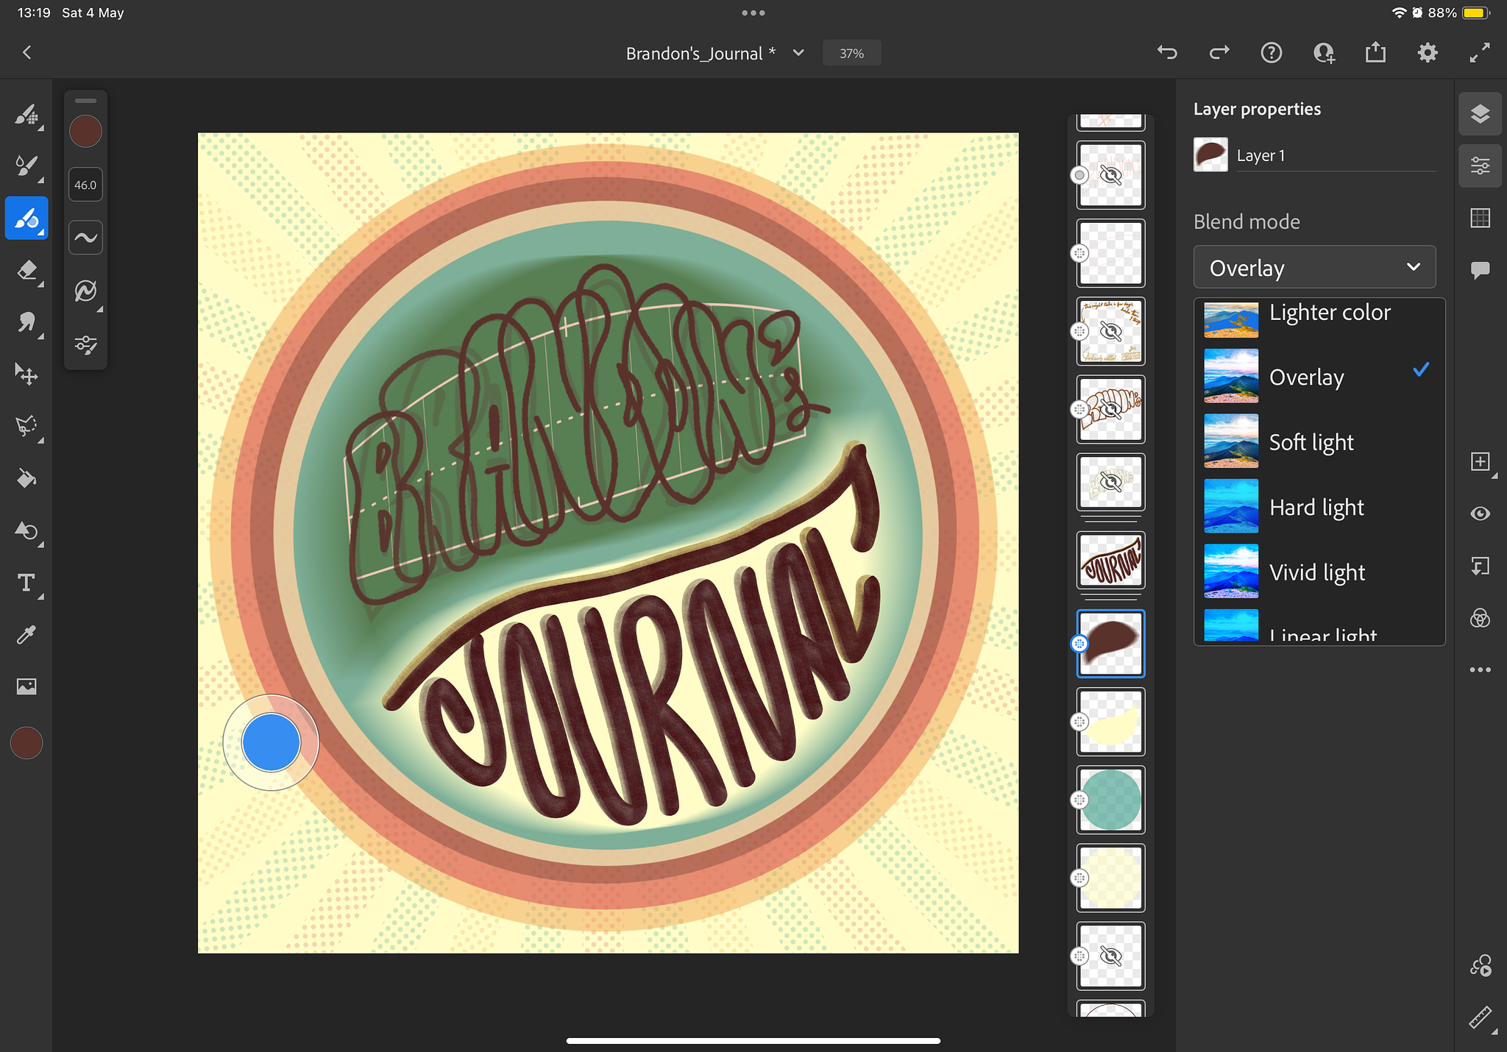Open brush smoothing settings
This screenshot has width=1507, height=1052.
tap(85, 238)
